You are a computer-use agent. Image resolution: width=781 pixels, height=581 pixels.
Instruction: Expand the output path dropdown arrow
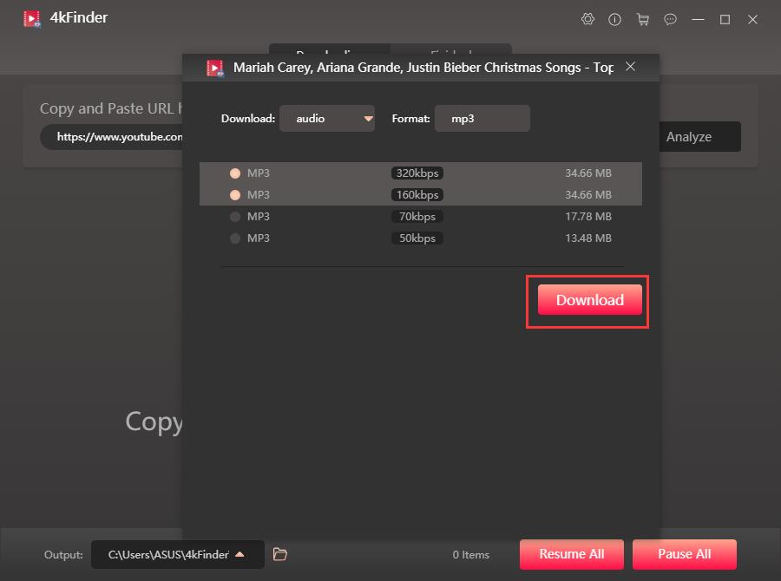coord(240,554)
